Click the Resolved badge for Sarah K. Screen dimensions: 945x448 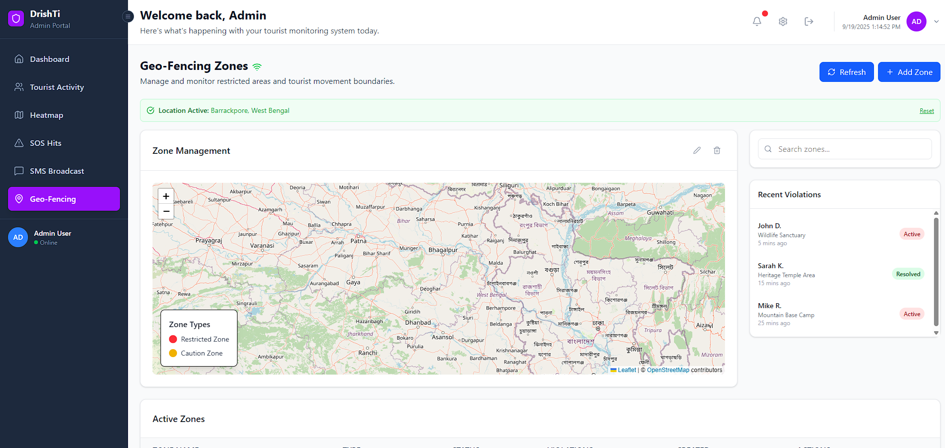click(908, 274)
